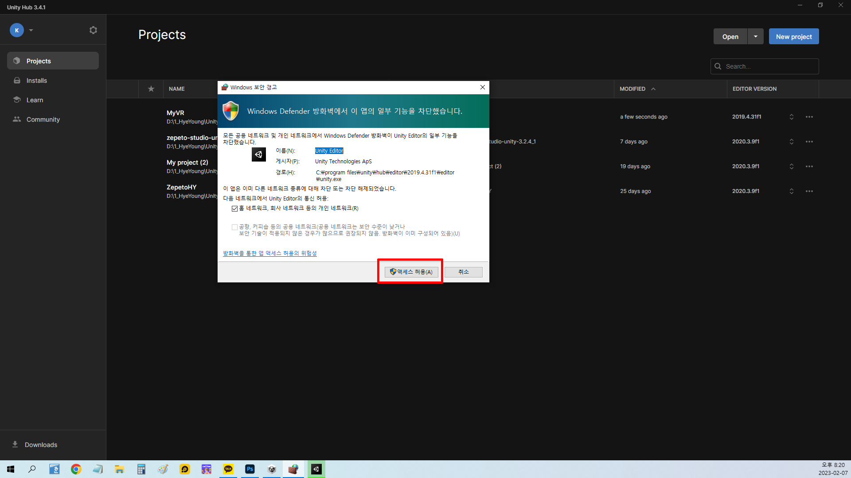Click the K account avatar
Screen dimensions: 851x478
click(x=17, y=30)
